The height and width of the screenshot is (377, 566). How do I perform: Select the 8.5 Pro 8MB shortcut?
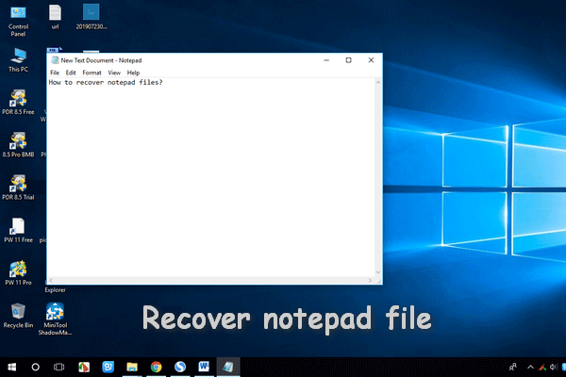coord(18,139)
